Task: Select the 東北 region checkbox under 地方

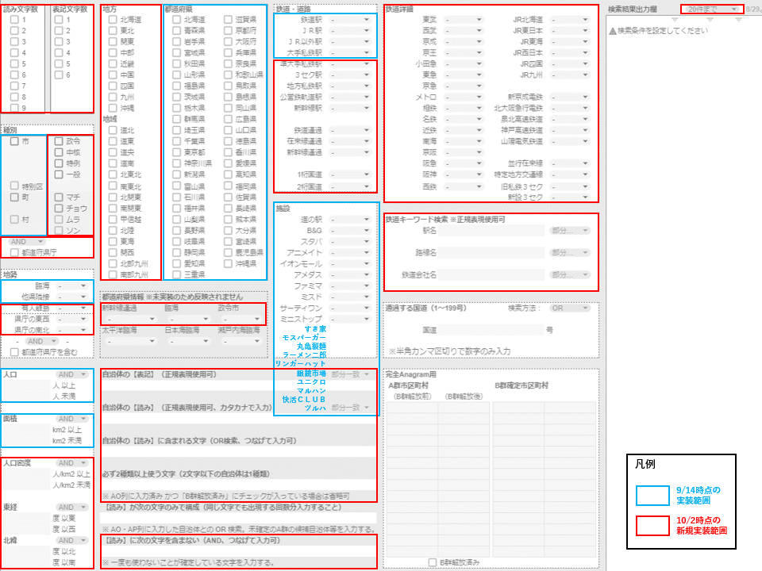Action: (113, 31)
